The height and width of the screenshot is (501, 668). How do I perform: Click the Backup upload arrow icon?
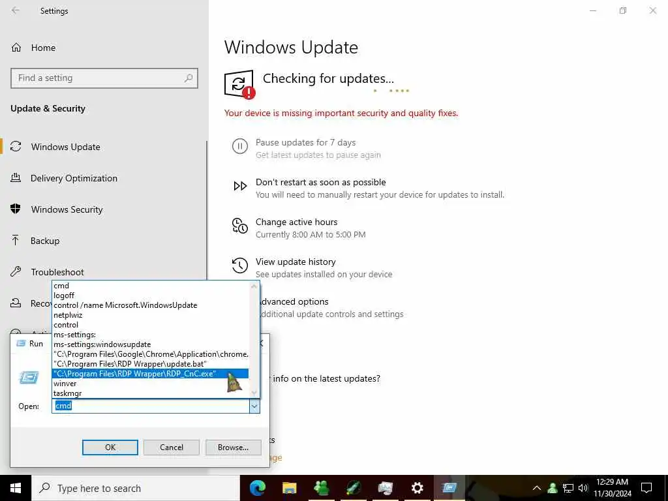click(16, 240)
